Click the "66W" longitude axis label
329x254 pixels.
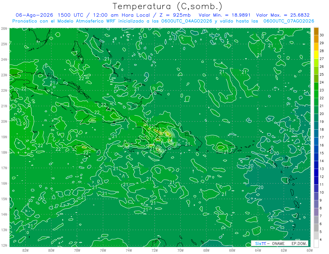tap(232, 250)
